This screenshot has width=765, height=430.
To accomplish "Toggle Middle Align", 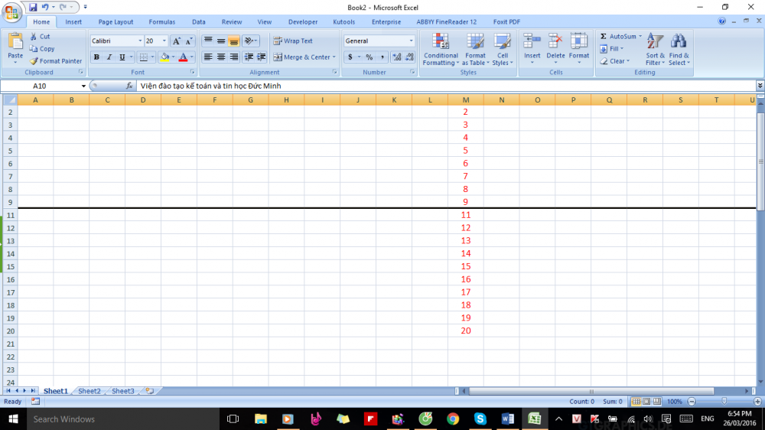I will [221, 41].
